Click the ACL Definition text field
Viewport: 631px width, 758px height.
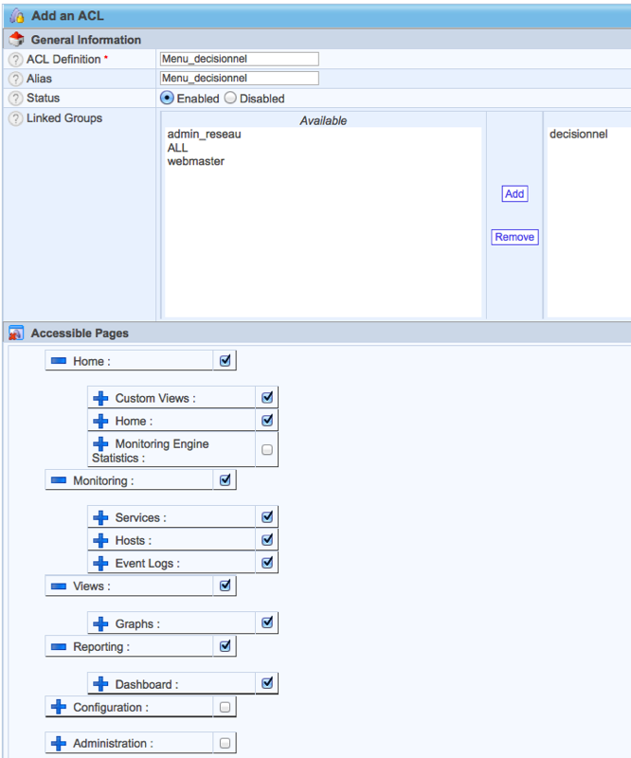[x=239, y=59]
